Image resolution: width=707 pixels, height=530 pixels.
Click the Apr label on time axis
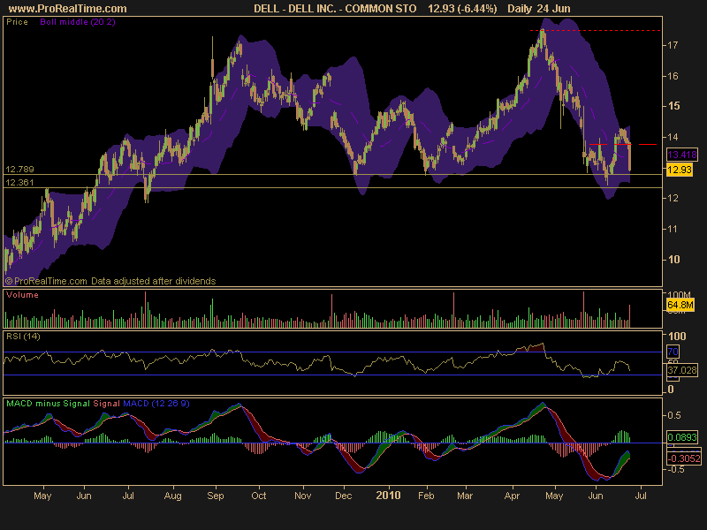point(512,496)
